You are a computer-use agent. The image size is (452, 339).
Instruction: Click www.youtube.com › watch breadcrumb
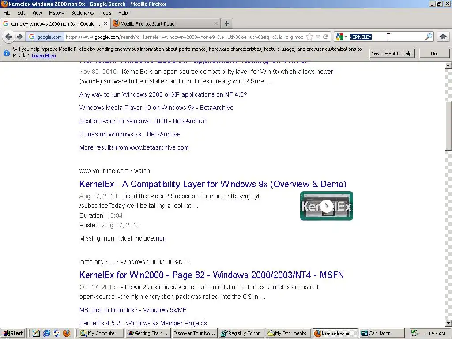tap(115, 171)
